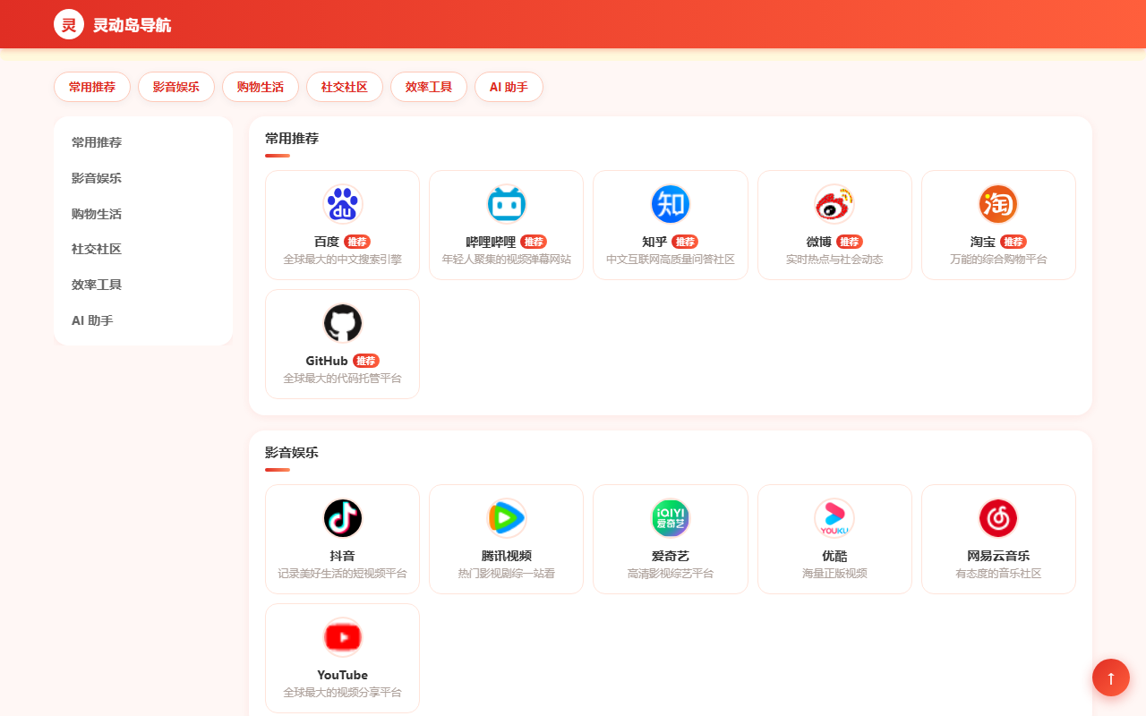Click the text 中文互联网高质量问答社区

pyautogui.click(x=671, y=260)
